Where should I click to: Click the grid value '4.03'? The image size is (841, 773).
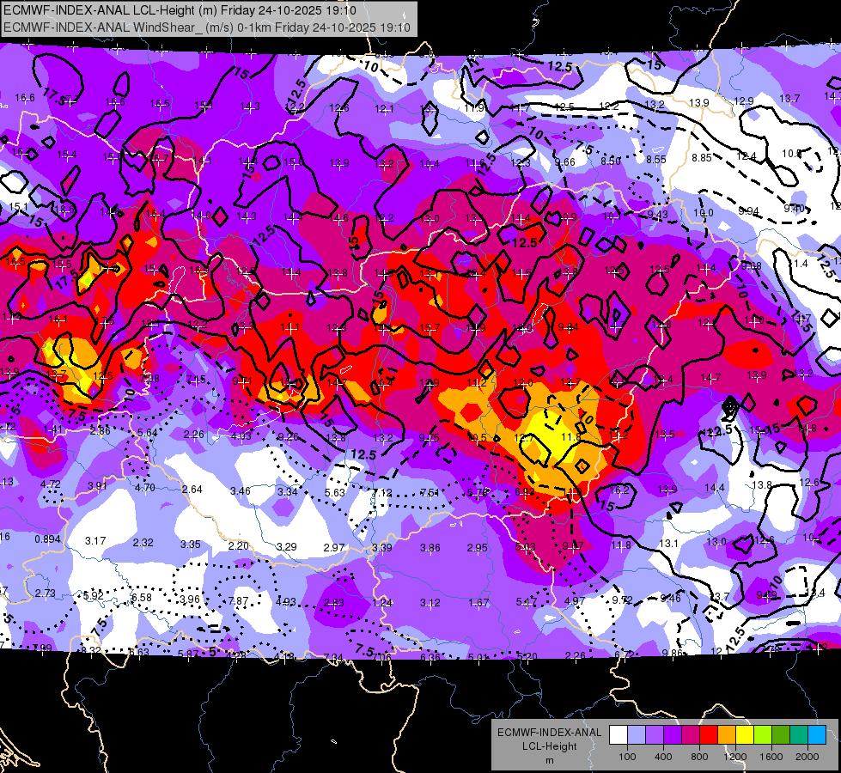(241, 435)
